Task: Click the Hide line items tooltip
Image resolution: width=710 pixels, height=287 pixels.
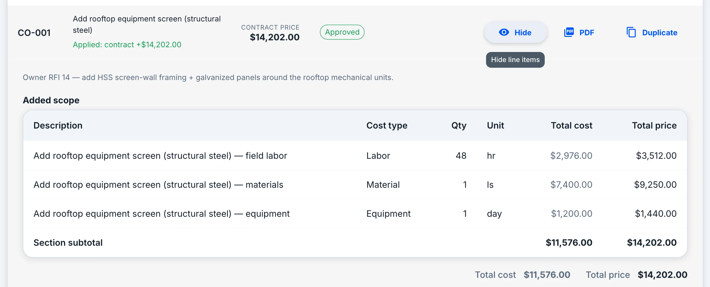Action: click(x=515, y=60)
